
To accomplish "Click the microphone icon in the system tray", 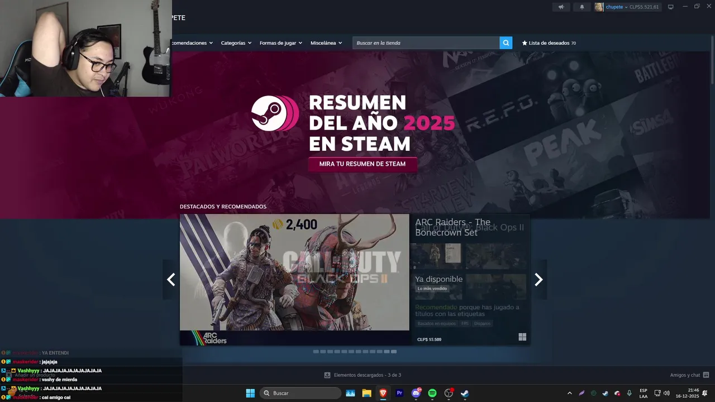I will point(630,393).
